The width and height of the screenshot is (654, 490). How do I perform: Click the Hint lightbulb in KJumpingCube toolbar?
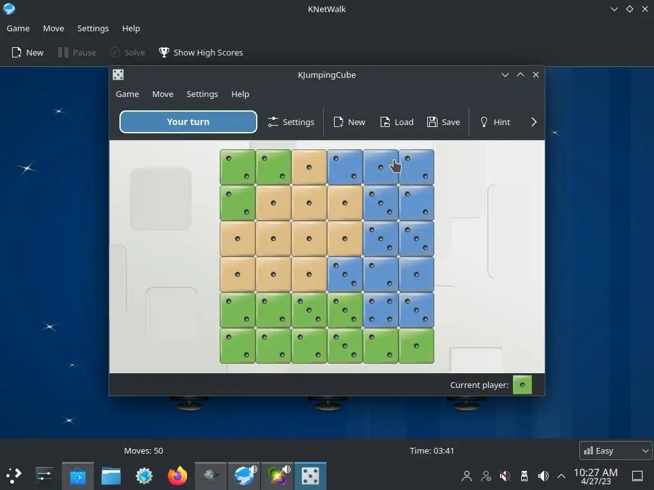495,122
